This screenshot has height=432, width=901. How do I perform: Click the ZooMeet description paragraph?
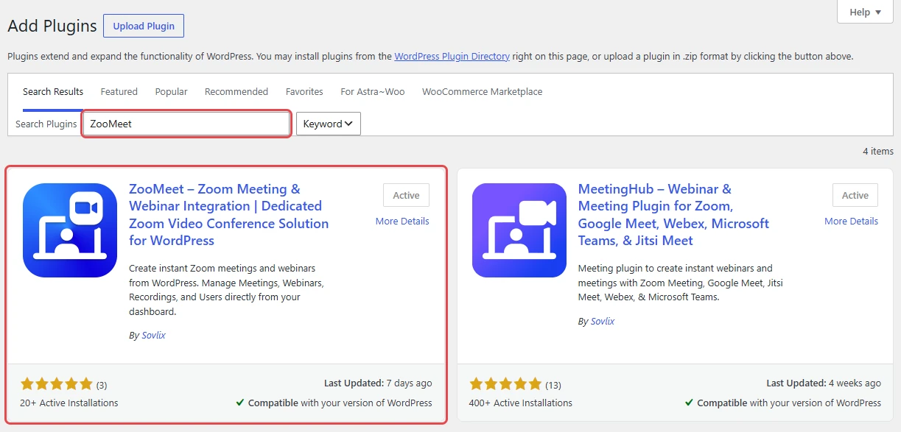pyautogui.click(x=226, y=290)
